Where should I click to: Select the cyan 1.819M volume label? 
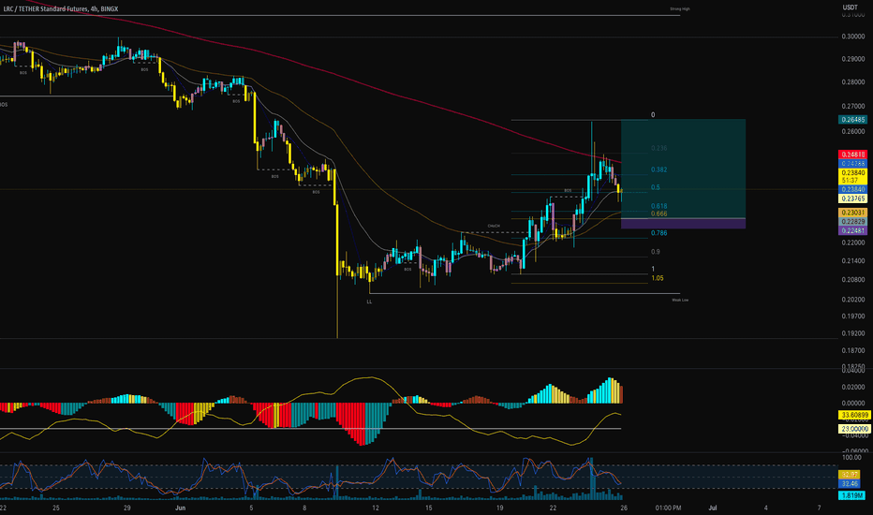coord(851,495)
